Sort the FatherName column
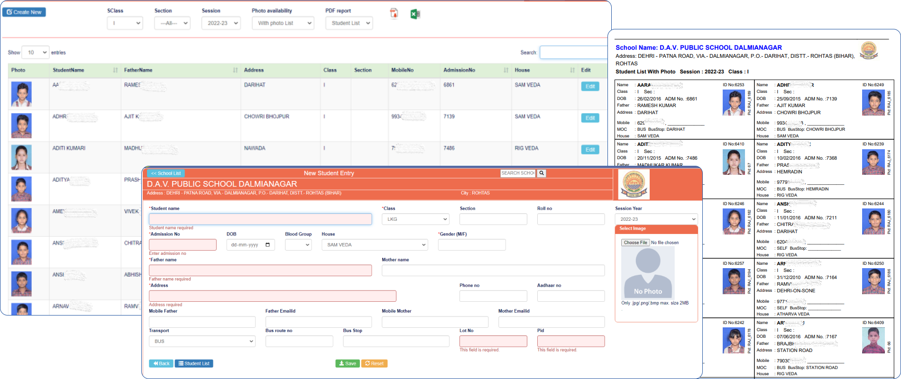This screenshot has width=901, height=379. [235, 70]
